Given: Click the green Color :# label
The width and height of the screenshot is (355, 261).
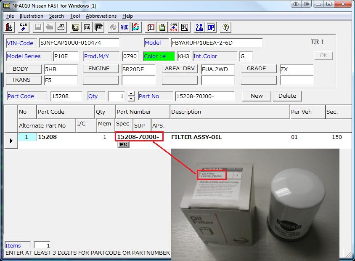Looking at the screenshot, I should [x=159, y=56].
